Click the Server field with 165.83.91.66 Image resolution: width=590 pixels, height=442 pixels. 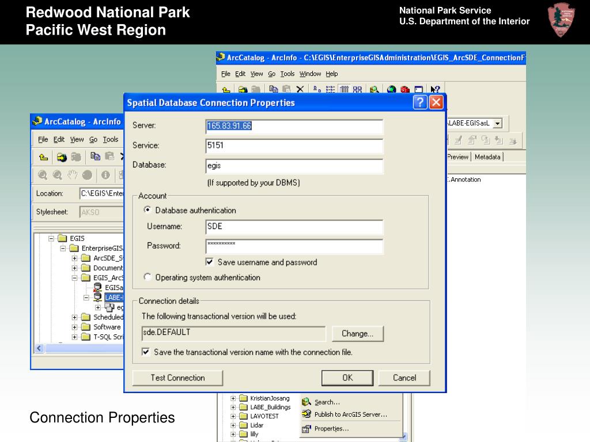(294, 126)
